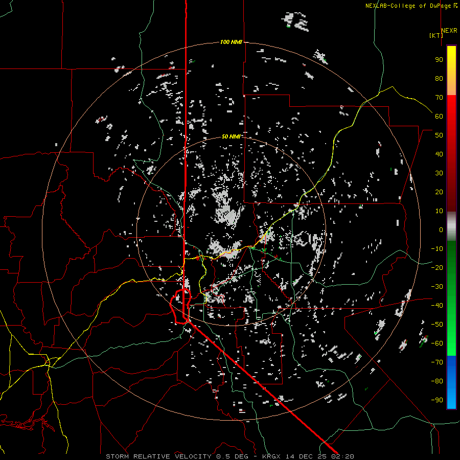Click the -70 value on velocity scale
This screenshot has width=460, height=460.
coord(437,362)
